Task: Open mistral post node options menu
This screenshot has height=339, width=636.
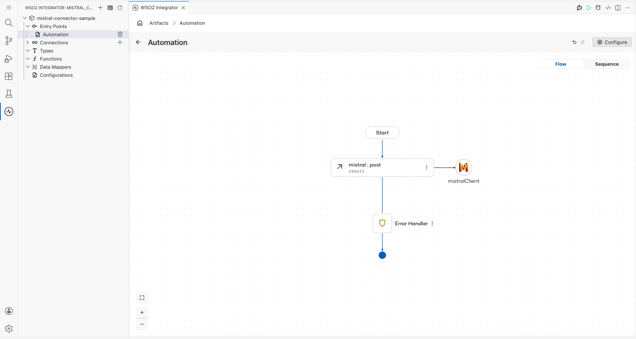Action: pyautogui.click(x=427, y=167)
